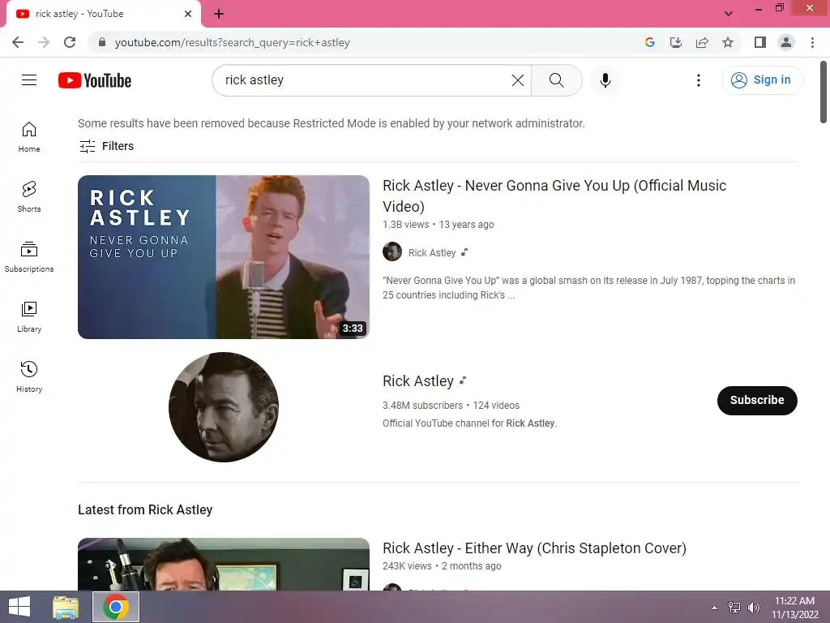830x623 pixels.
Task: Click the Sign in button
Action: 762,80
